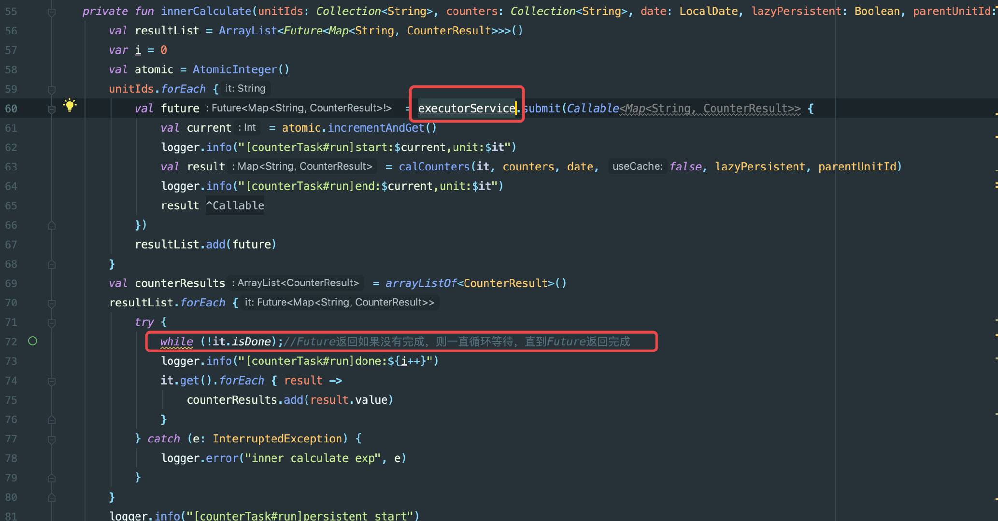Fold the unitIds.forEach block at line 59

click(x=52, y=90)
